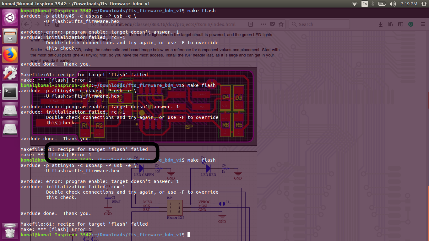This screenshot has width=429, height=241.
Task: Click 'Solder the parts to the PCB' paragraph
Action: (x=155, y=55)
